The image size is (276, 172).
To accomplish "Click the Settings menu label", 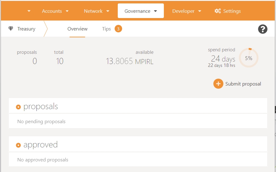I will 232,11.
